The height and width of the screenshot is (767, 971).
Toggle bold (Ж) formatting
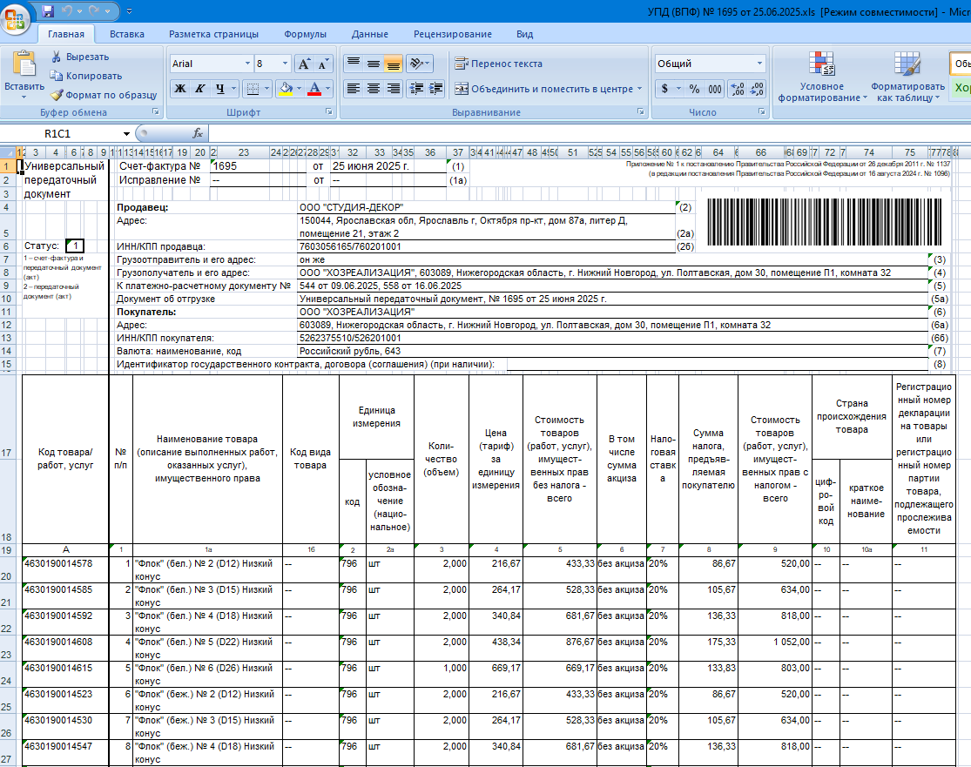(179, 89)
